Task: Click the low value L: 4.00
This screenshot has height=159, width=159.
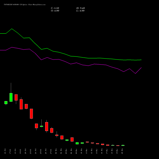Action: tap(80, 11)
